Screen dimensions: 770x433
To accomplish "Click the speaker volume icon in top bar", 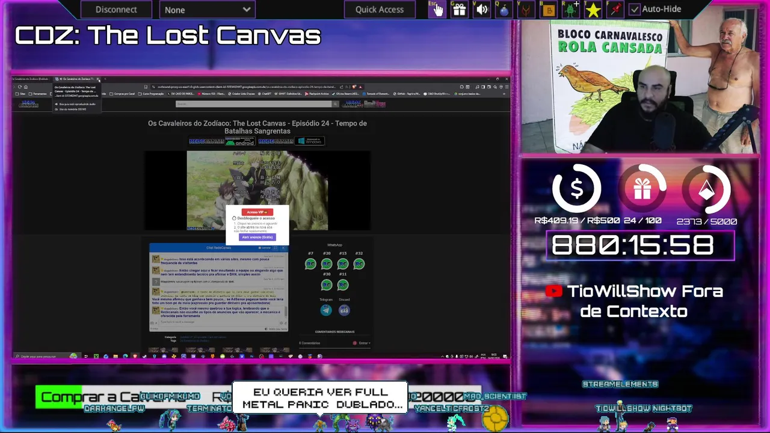I will (481, 10).
